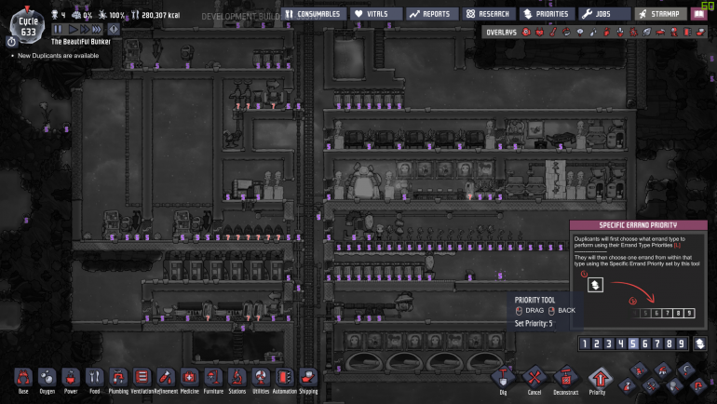The image size is (717, 404).
Task: Pause the game
Action: click(57, 30)
